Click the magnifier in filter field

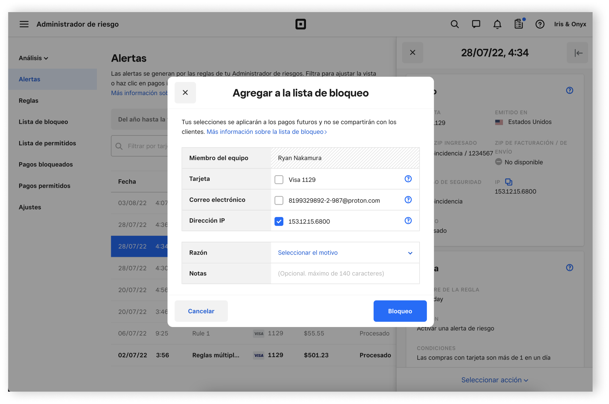coord(119,146)
